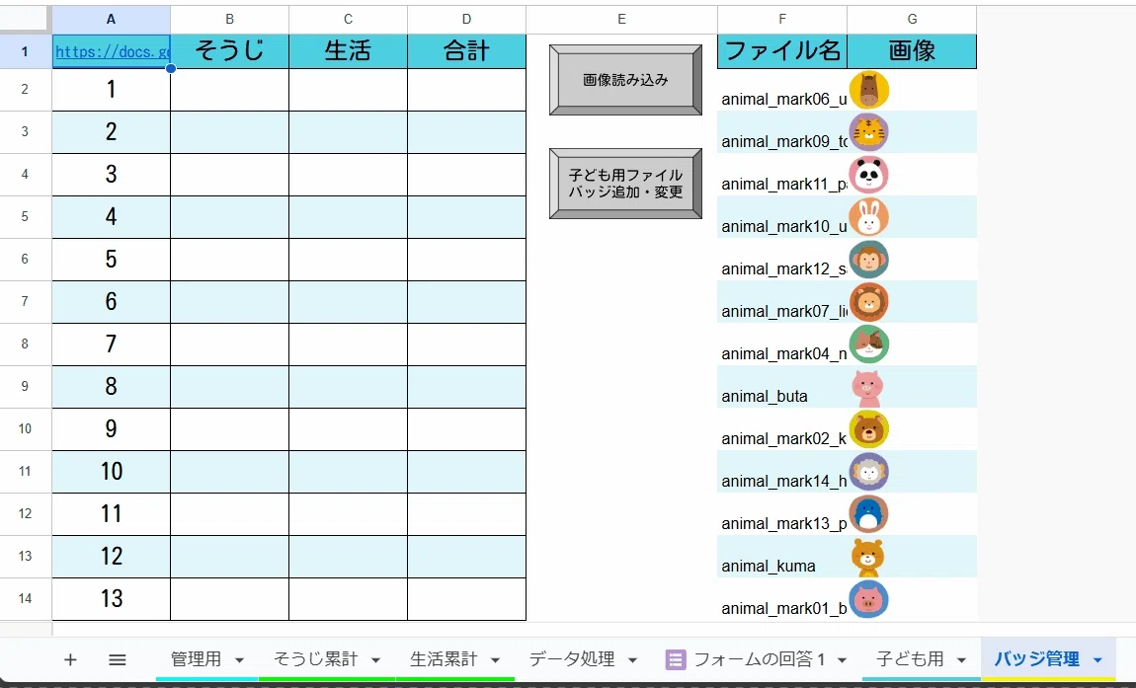Click cell containing number 8 in column A
This screenshot has width=1136, height=688.
coord(111,387)
